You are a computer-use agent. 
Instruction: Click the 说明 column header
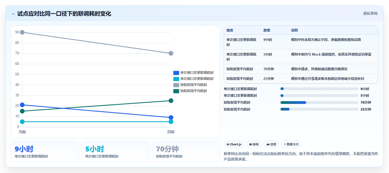pos(295,30)
